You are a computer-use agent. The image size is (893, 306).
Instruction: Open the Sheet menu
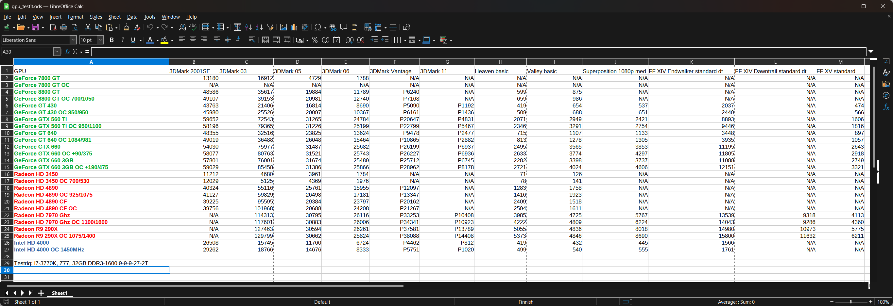pyautogui.click(x=114, y=17)
